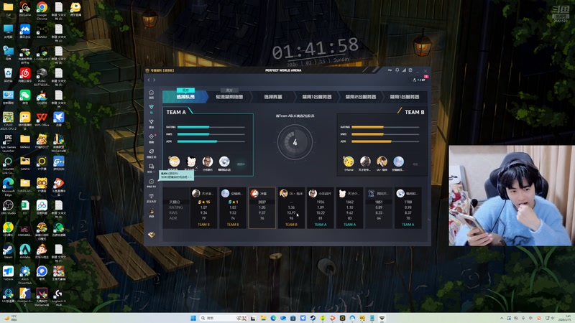
Task: Go forward using the right arrow
Action: [x=155, y=80]
